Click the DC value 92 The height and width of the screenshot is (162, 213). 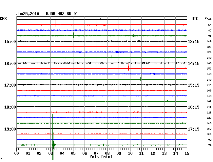click(x=210, y=140)
